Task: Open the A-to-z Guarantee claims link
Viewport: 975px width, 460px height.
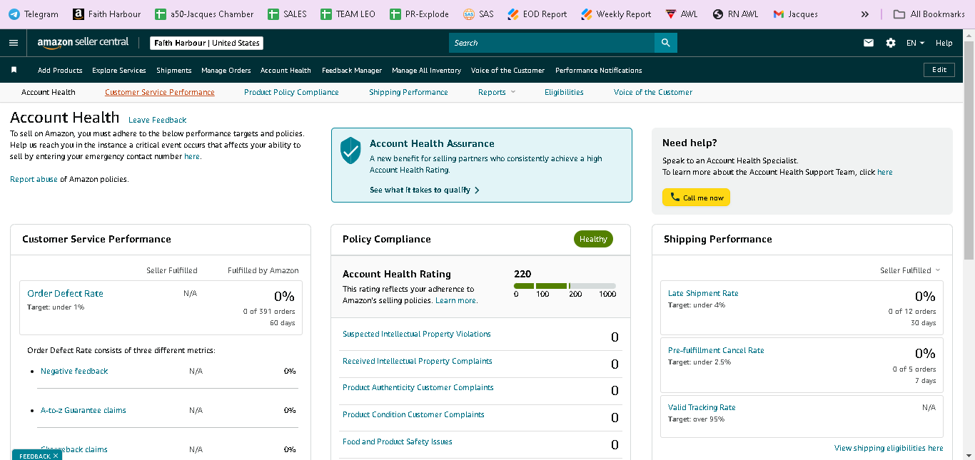Action: [84, 410]
